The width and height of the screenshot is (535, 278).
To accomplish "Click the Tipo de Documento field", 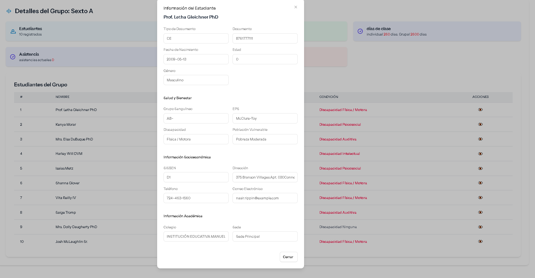I will pos(196,38).
